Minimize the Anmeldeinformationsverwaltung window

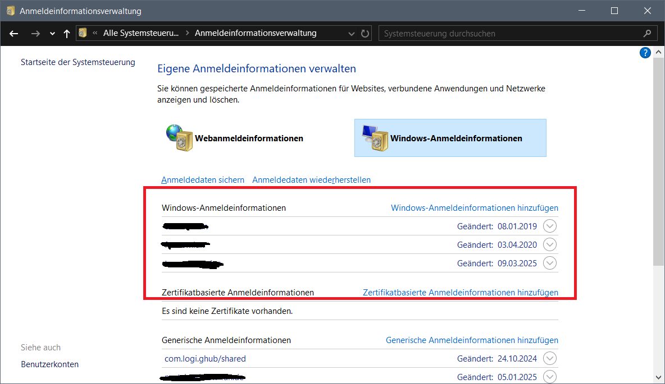pyautogui.click(x=582, y=11)
